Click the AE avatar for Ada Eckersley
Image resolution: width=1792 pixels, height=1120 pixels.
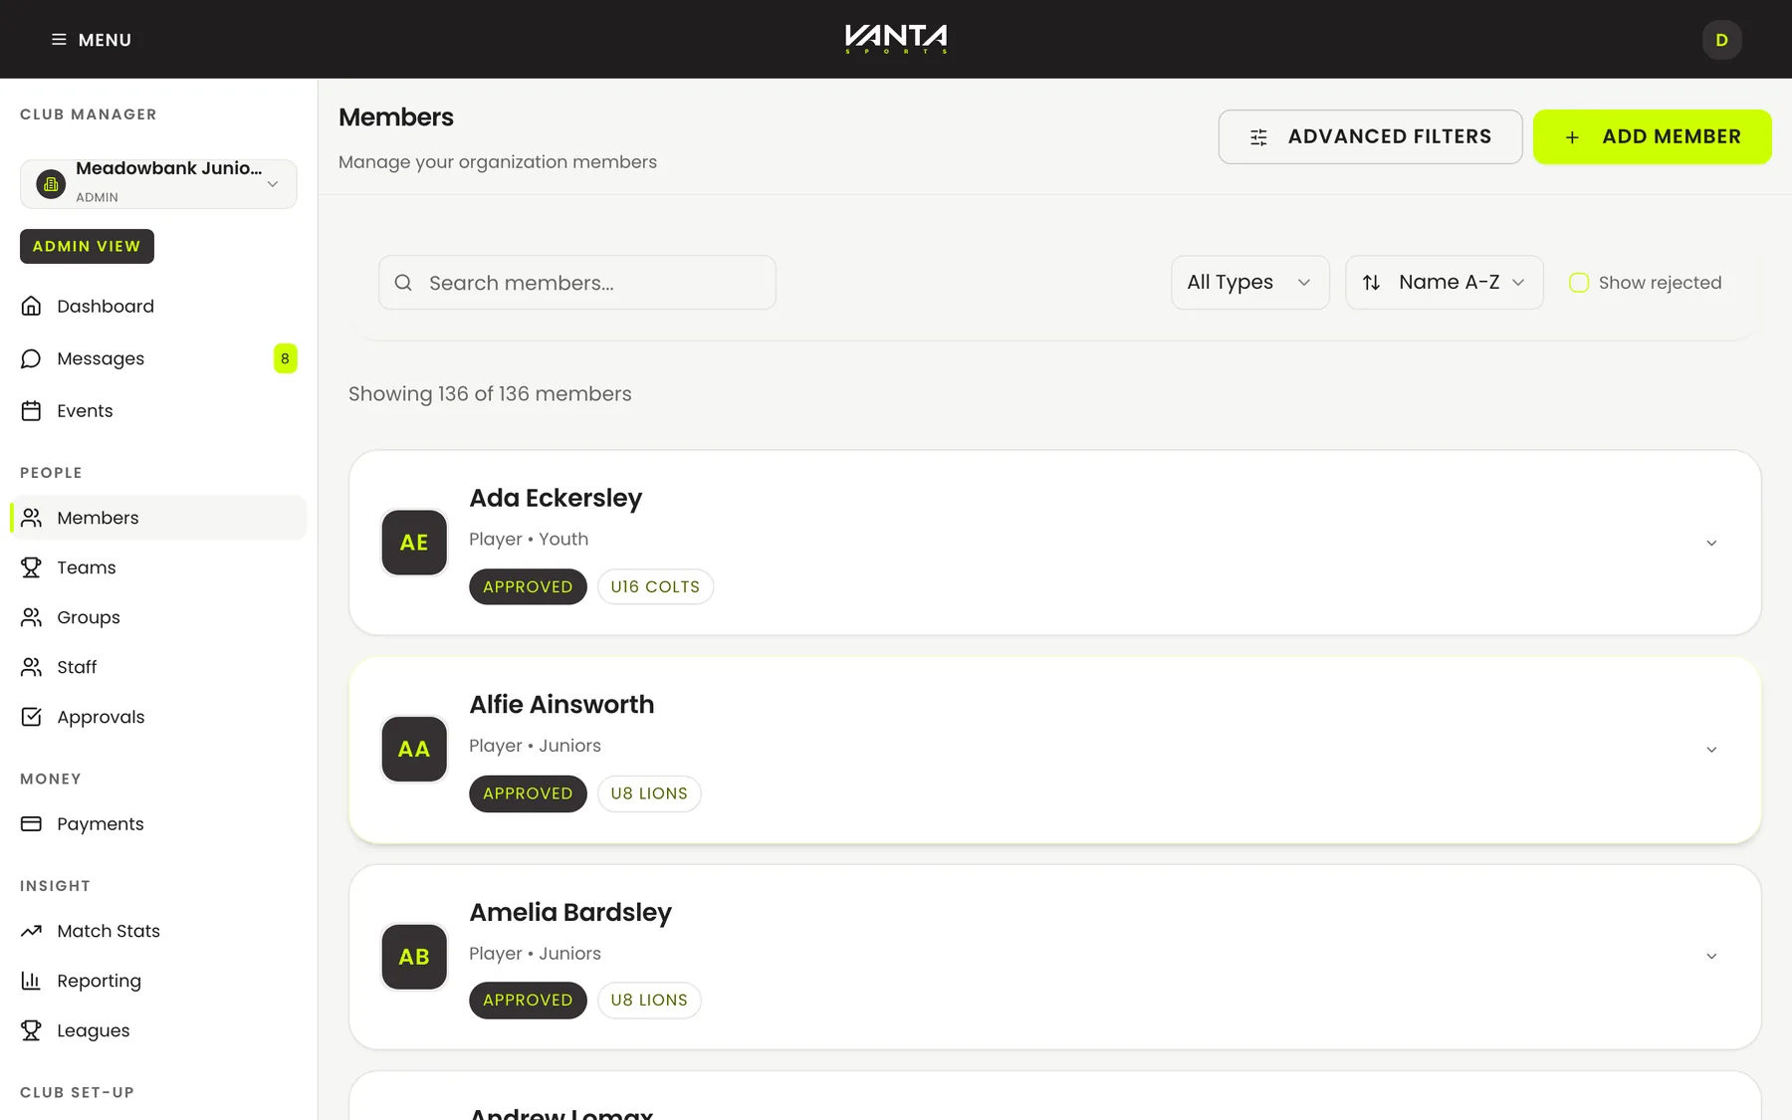pos(414,543)
